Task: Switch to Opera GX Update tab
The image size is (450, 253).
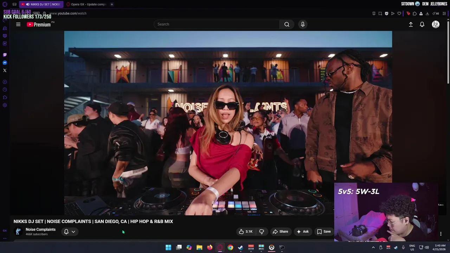Action: click(x=86, y=4)
